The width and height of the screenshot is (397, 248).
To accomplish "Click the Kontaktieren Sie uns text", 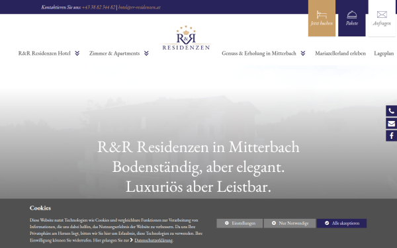I will point(61,7).
